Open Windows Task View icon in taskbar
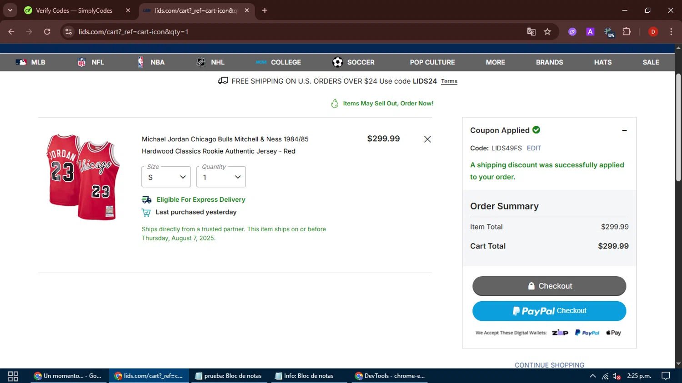 coord(13,376)
